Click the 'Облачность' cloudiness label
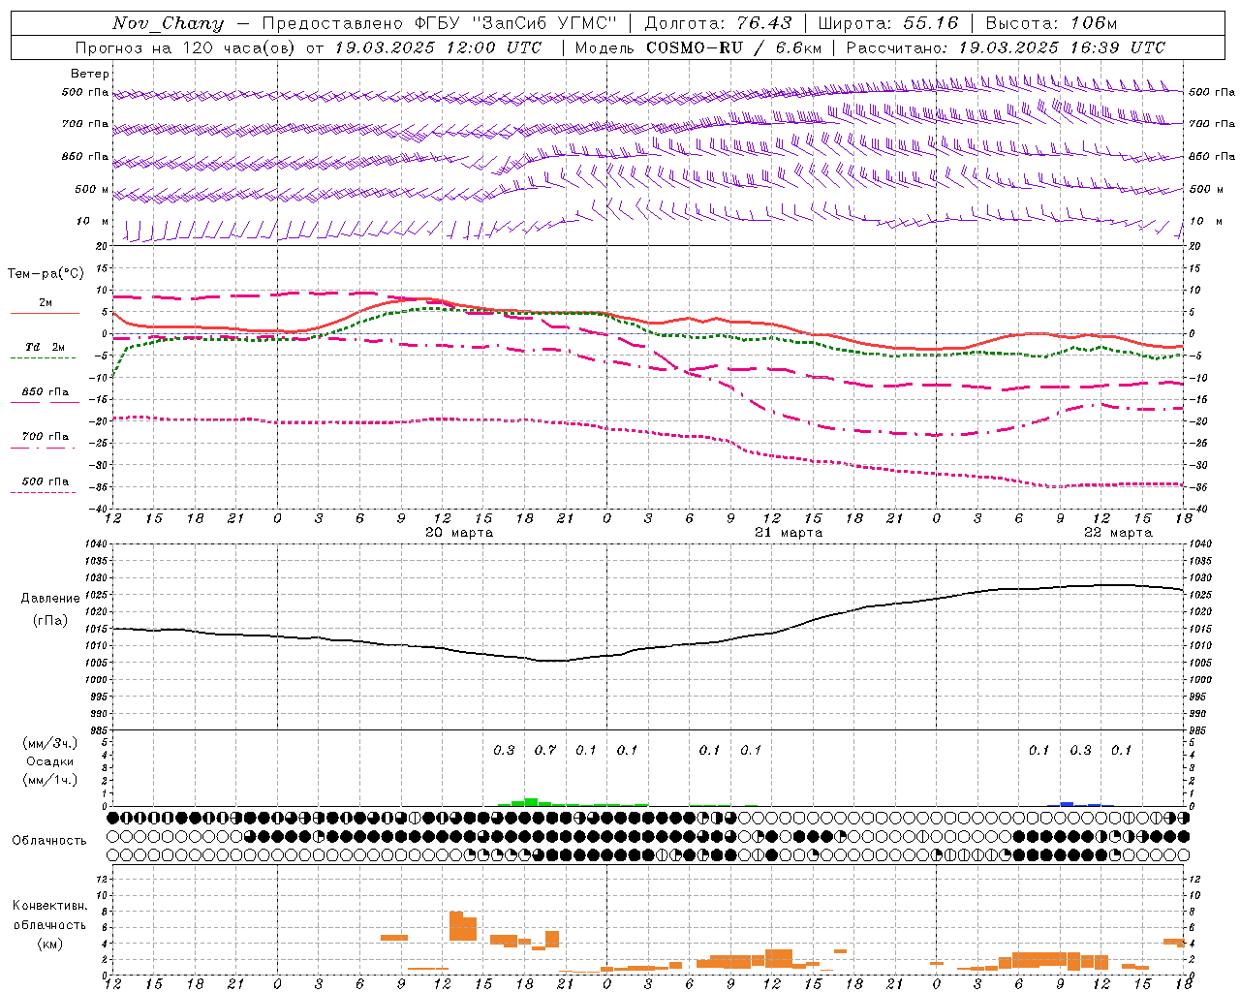Image resolution: width=1240 pixels, height=992 pixels. (x=49, y=840)
